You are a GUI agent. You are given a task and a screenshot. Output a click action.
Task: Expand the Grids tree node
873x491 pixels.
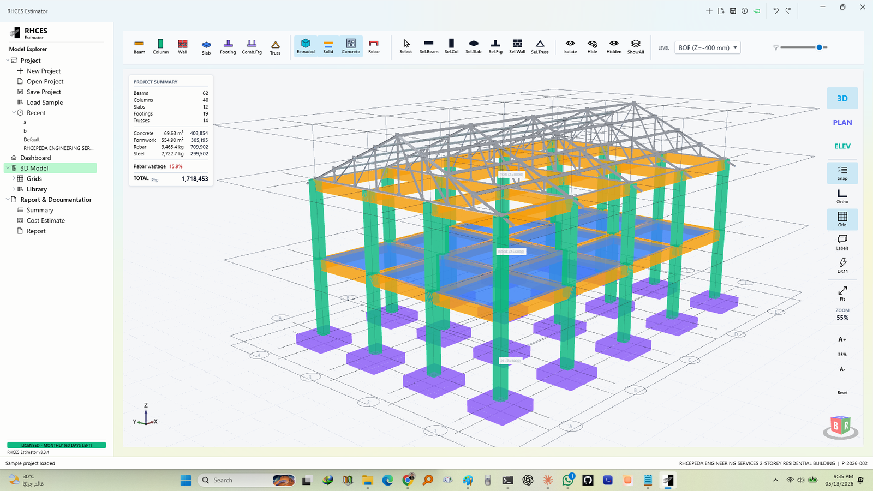point(14,178)
